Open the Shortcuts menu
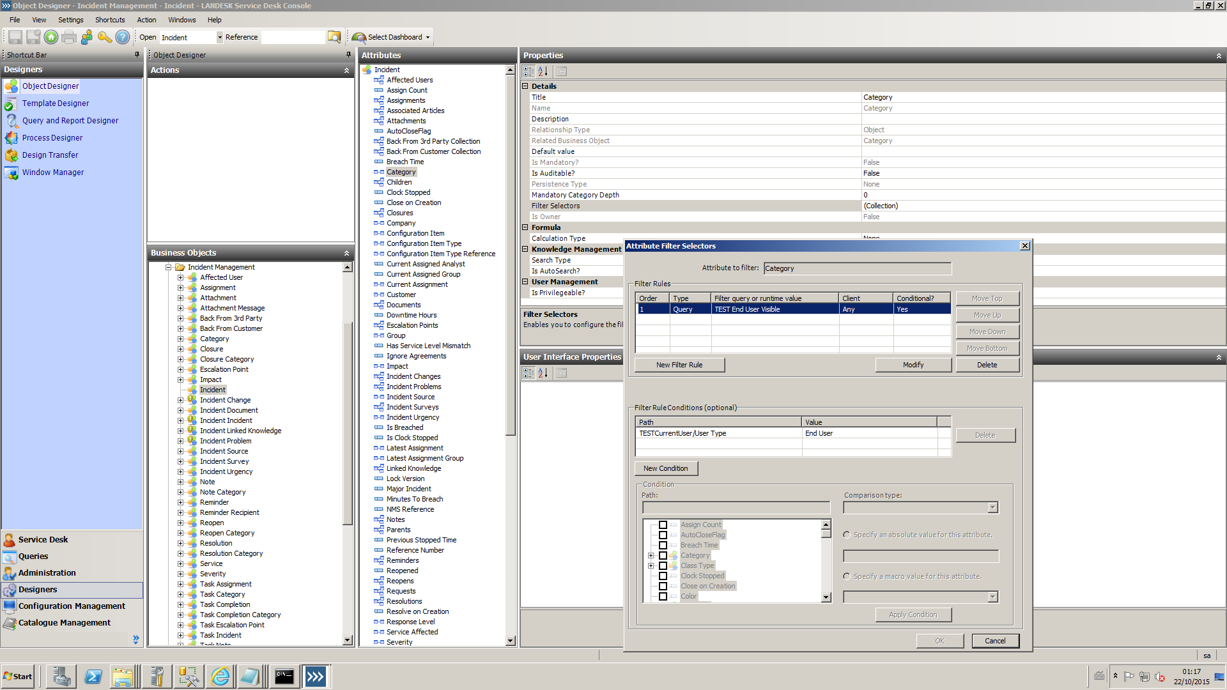 tap(110, 20)
